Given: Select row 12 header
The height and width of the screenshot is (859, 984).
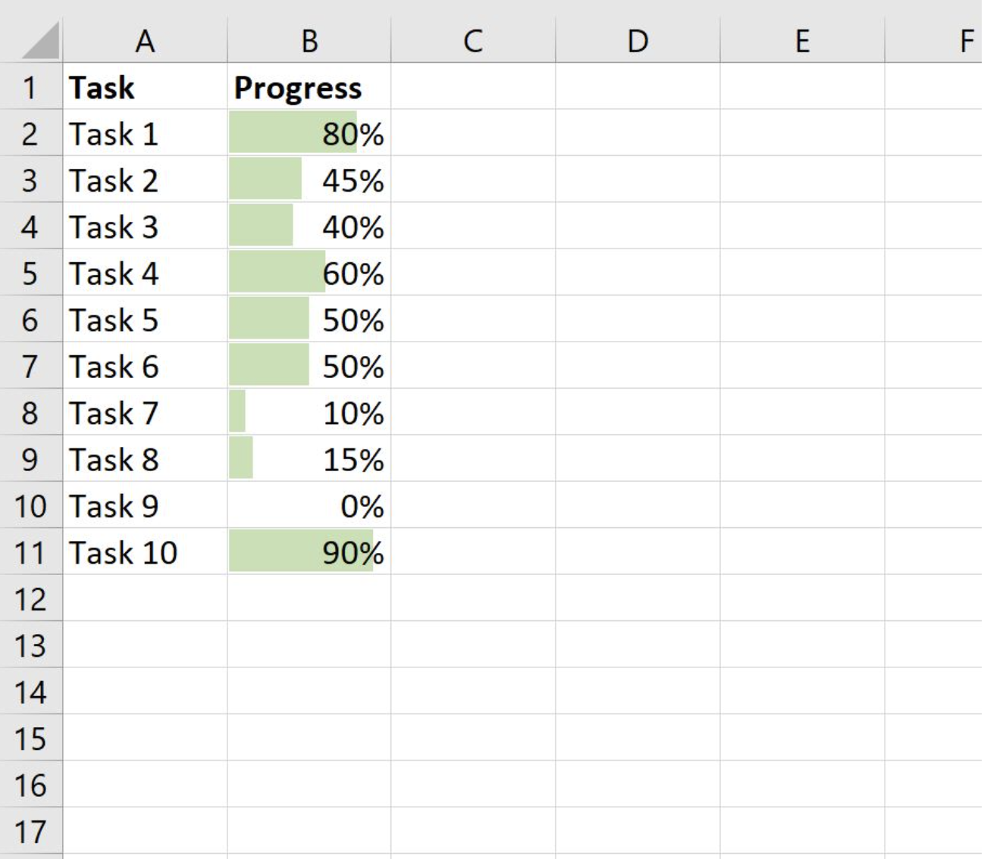Looking at the screenshot, I should [30, 599].
